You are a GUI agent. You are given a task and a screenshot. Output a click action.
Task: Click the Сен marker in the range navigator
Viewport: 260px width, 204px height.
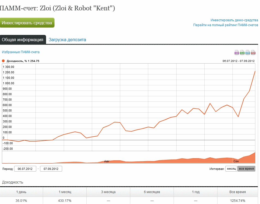click(236, 161)
